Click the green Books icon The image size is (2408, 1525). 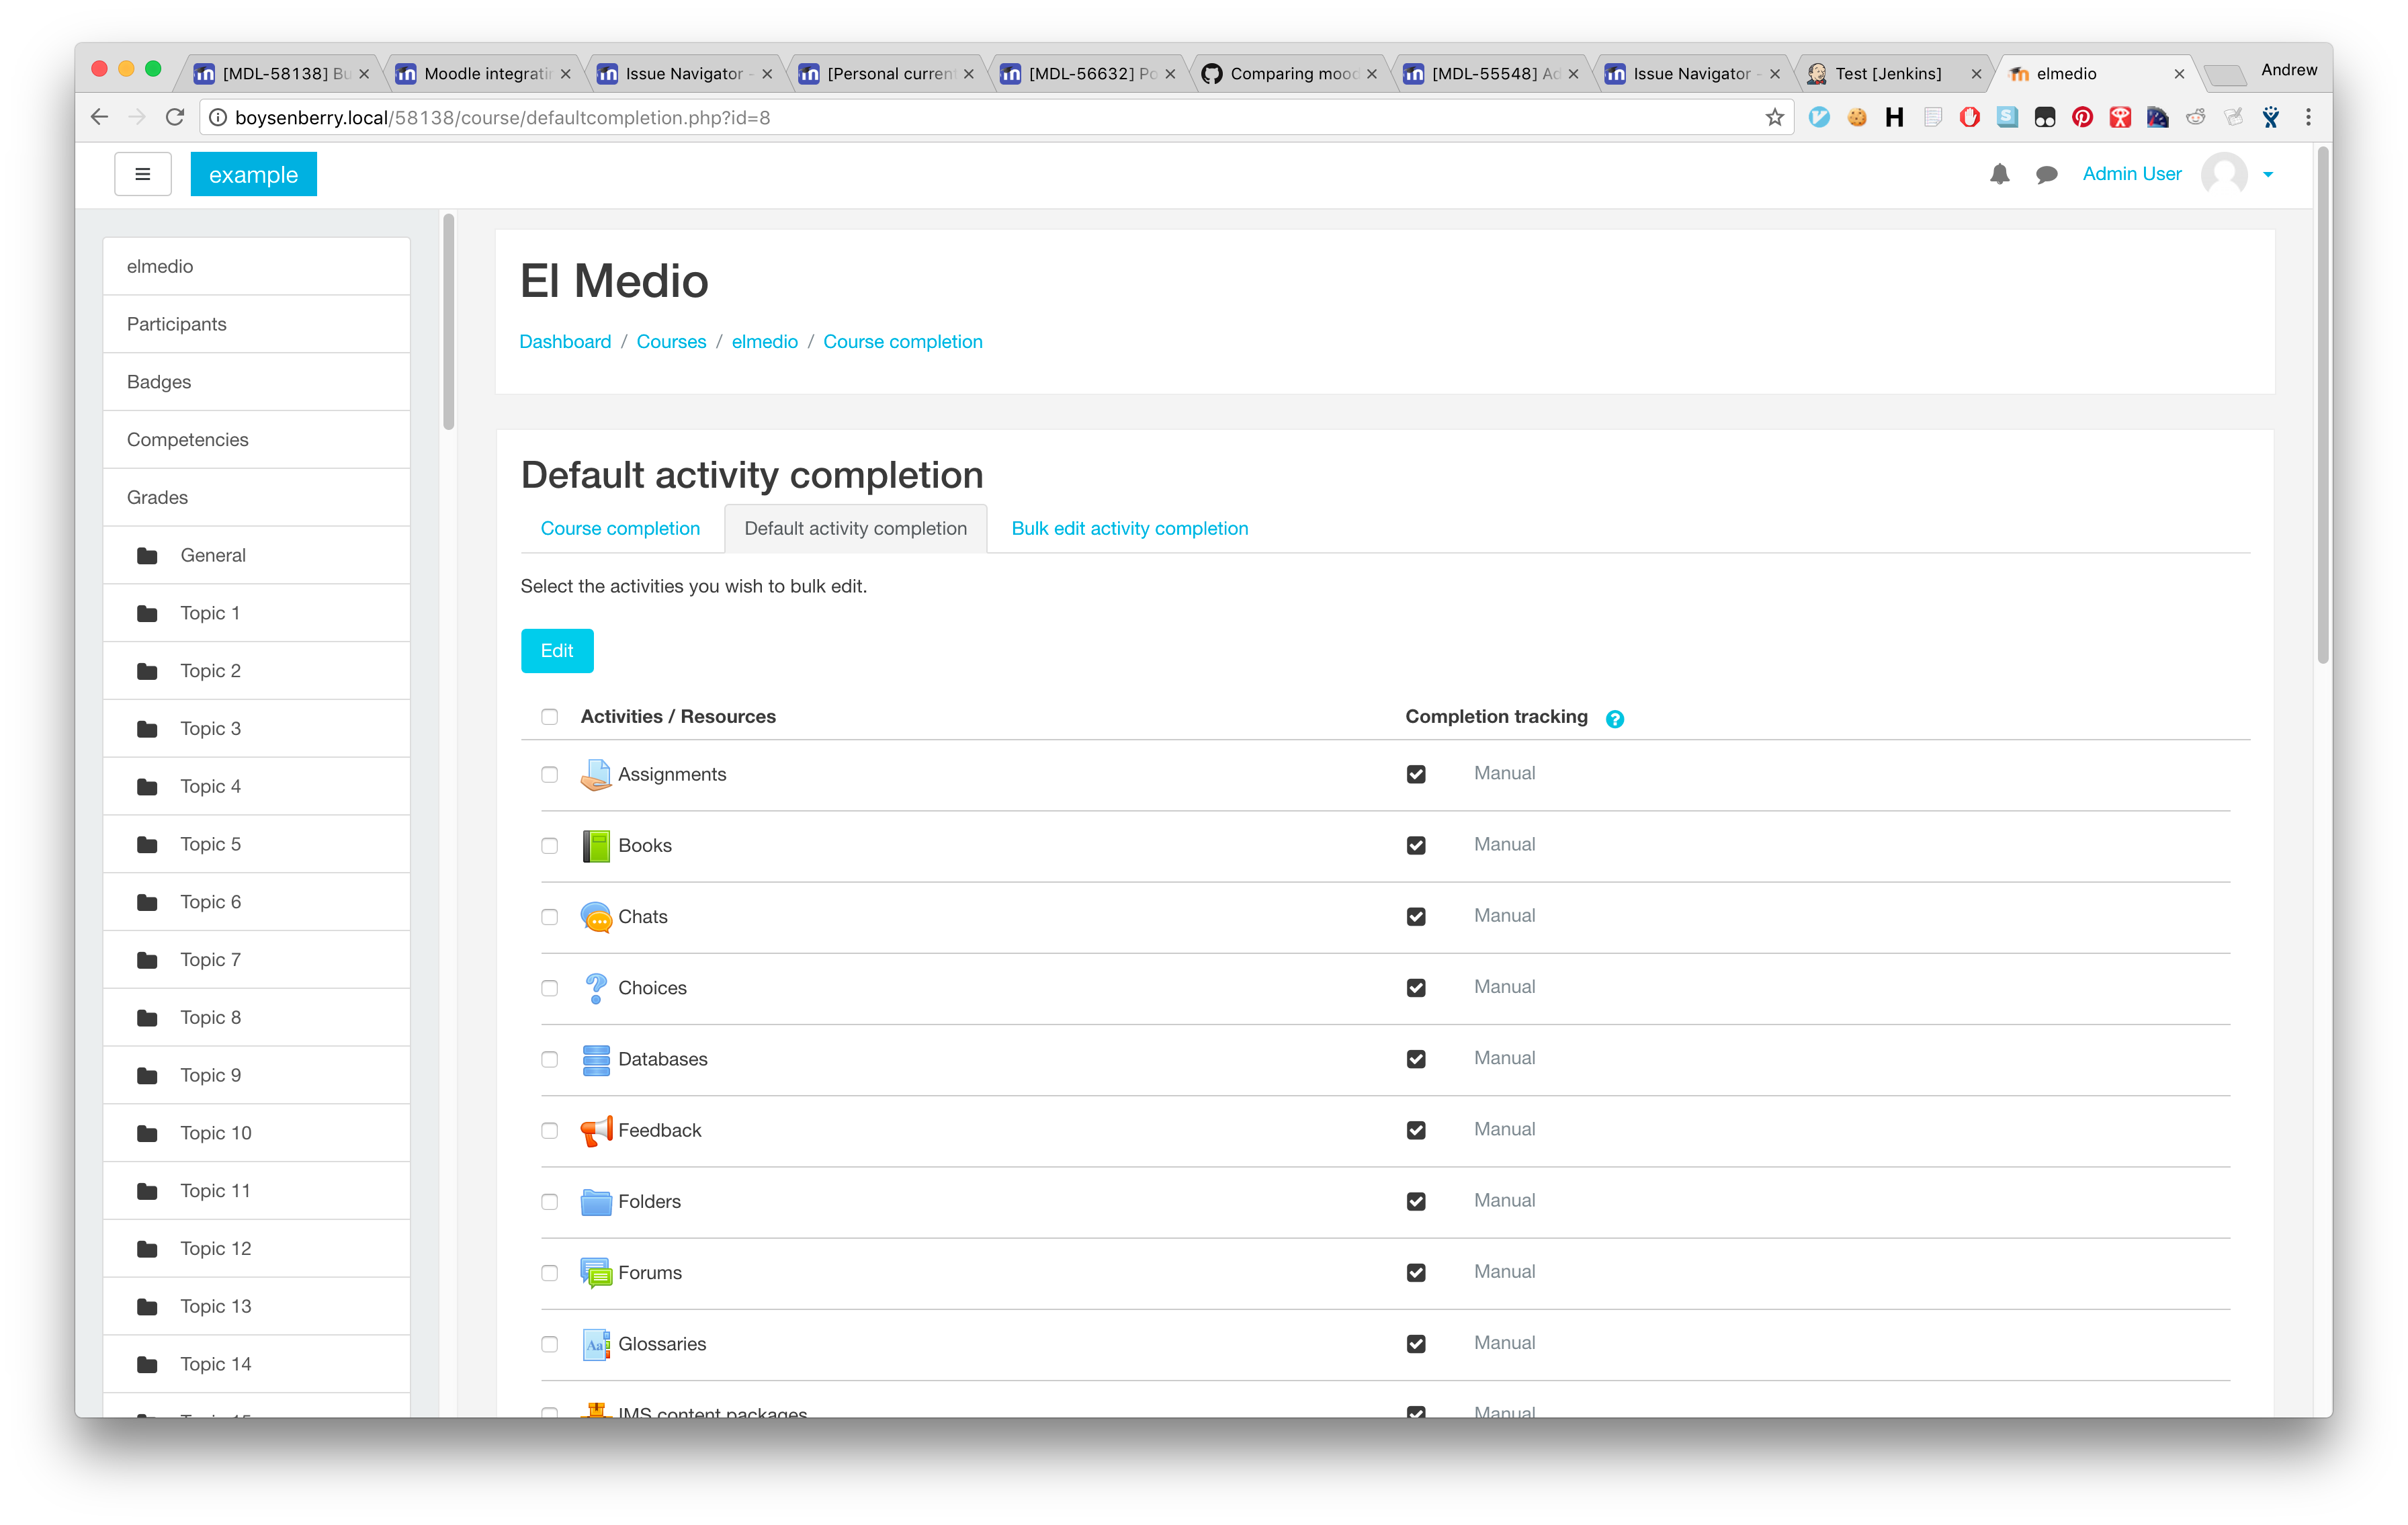596,845
